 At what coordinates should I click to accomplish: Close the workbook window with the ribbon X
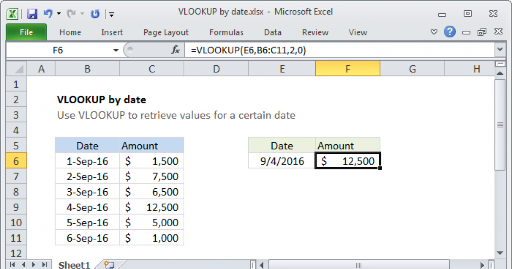[497, 32]
